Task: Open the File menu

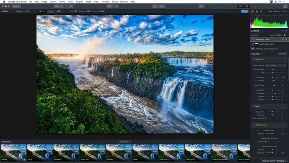Action: click(x=30, y=2)
